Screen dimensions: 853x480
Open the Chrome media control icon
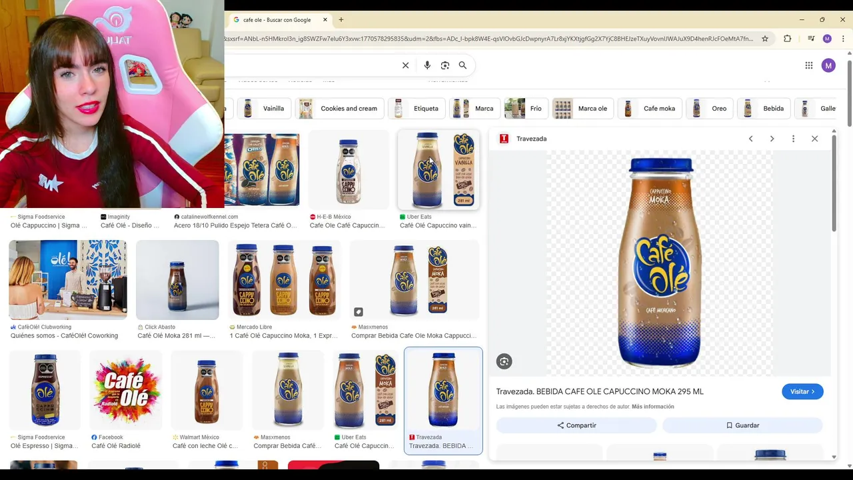811,39
